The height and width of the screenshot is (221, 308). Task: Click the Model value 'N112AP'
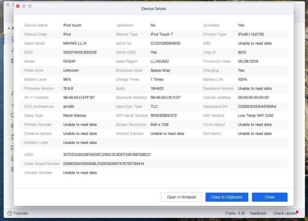69,61
